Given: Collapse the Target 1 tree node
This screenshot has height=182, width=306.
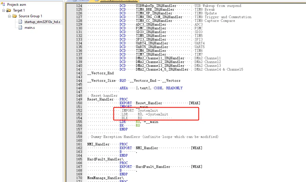Looking at the screenshot, I should pos(3,10).
